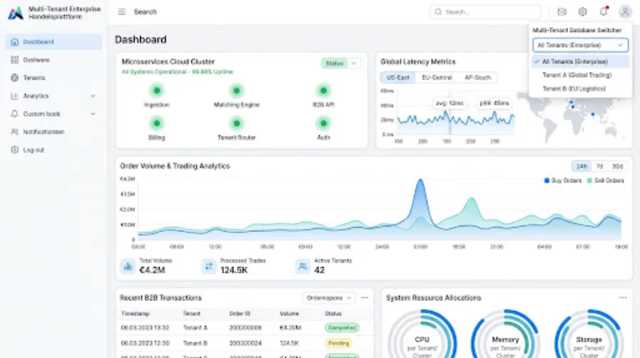Focus the top Search input field
This screenshot has height=358, width=640.
click(x=485, y=12)
